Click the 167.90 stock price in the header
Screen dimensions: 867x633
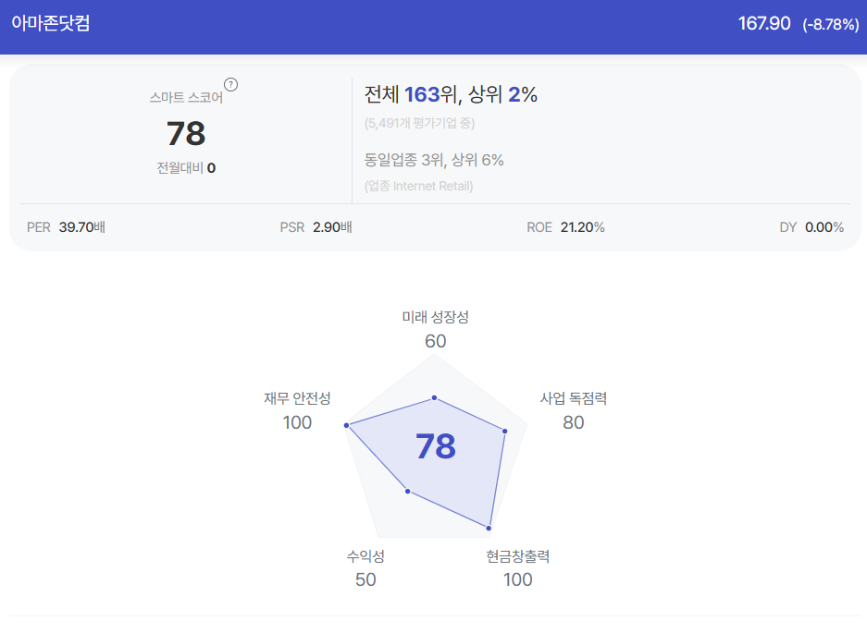(x=764, y=23)
